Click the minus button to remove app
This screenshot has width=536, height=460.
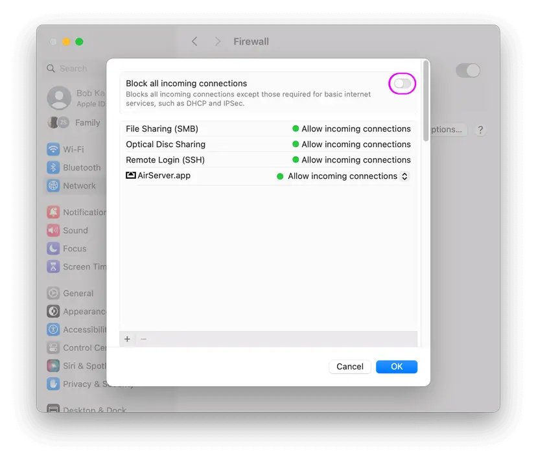click(143, 339)
